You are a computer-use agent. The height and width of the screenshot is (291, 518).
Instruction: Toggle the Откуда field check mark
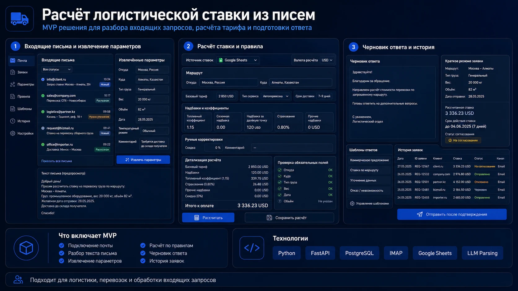(x=280, y=170)
